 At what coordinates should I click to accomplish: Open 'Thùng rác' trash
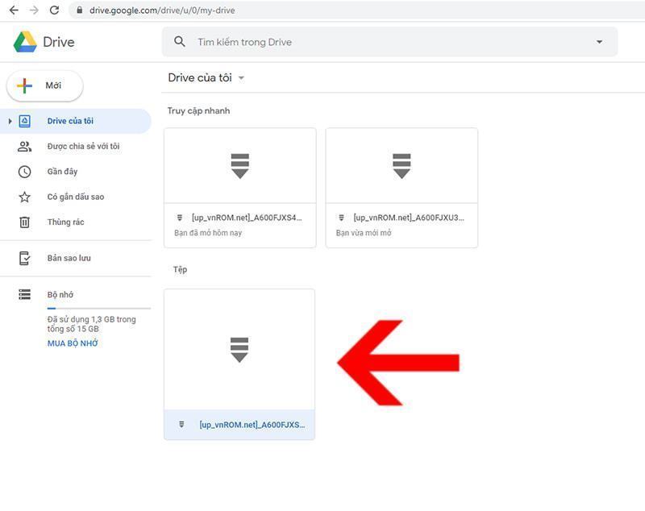[66, 222]
